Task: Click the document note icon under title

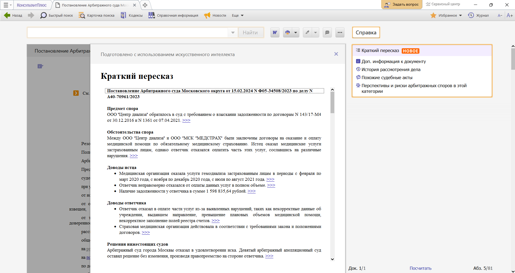Action: tap(40, 66)
